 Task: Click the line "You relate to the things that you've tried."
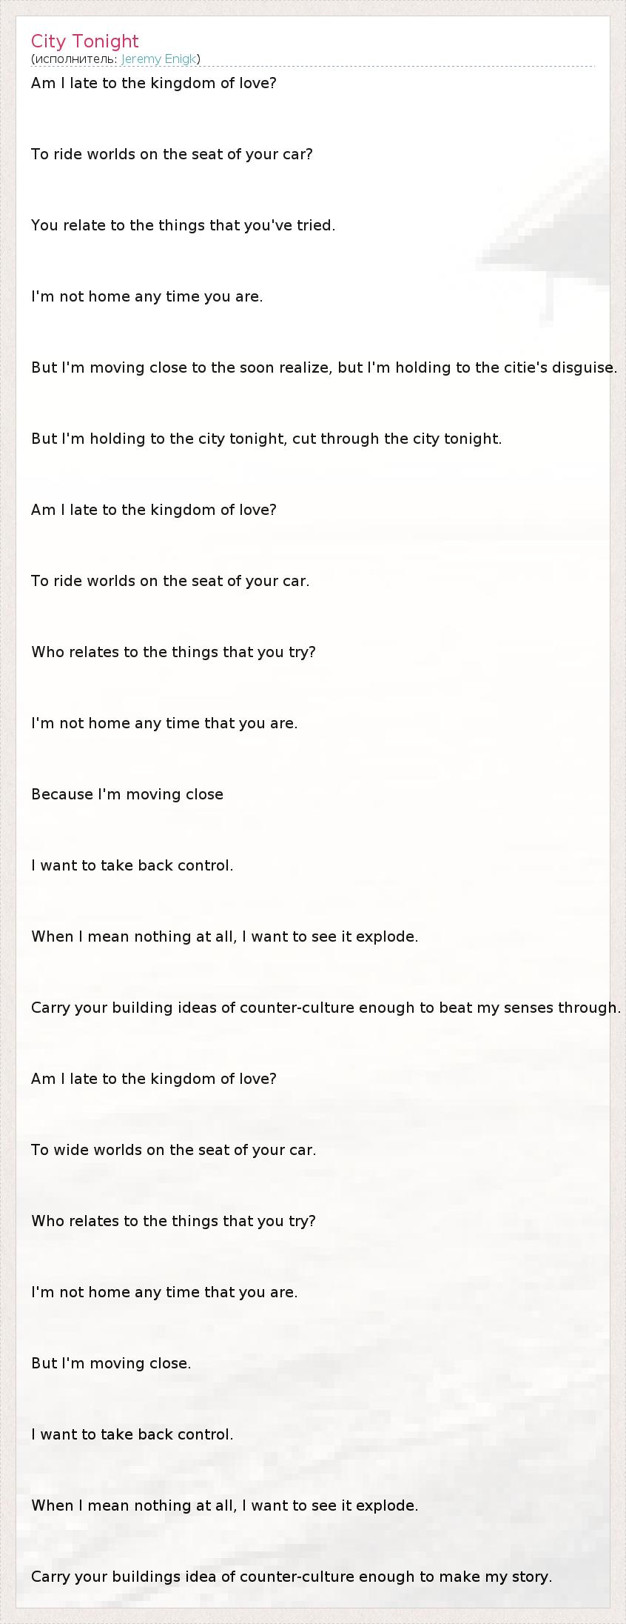pos(183,225)
